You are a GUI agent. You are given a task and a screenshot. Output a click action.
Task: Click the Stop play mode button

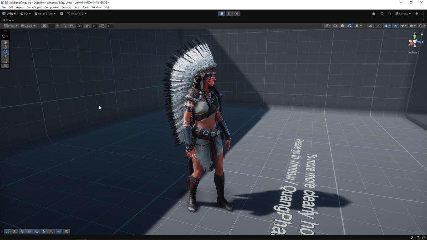[222, 14]
